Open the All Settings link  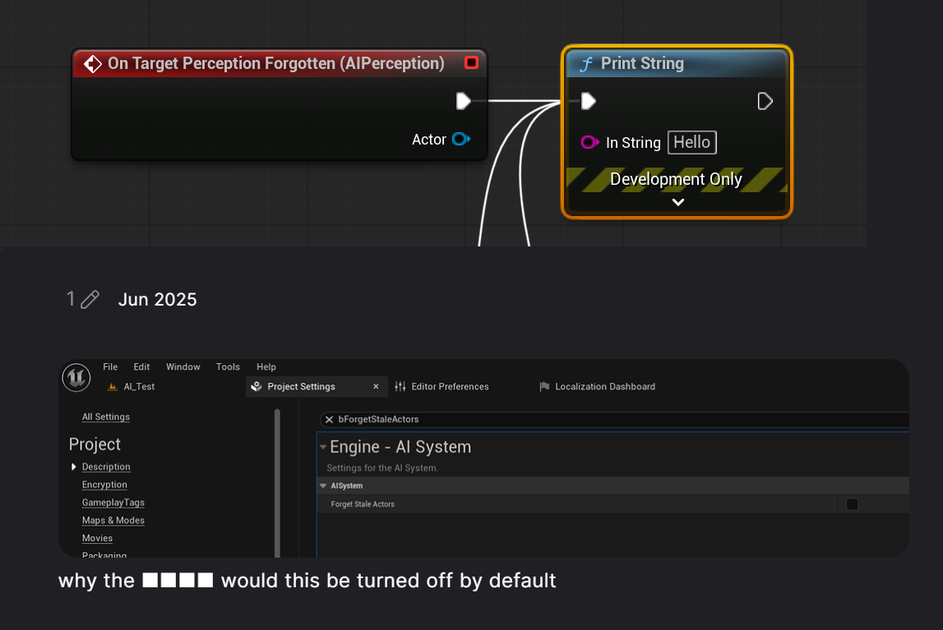pyautogui.click(x=106, y=416)
